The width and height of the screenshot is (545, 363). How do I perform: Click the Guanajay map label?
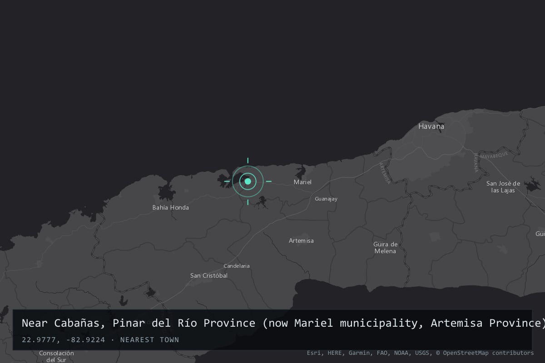point(326,199)
